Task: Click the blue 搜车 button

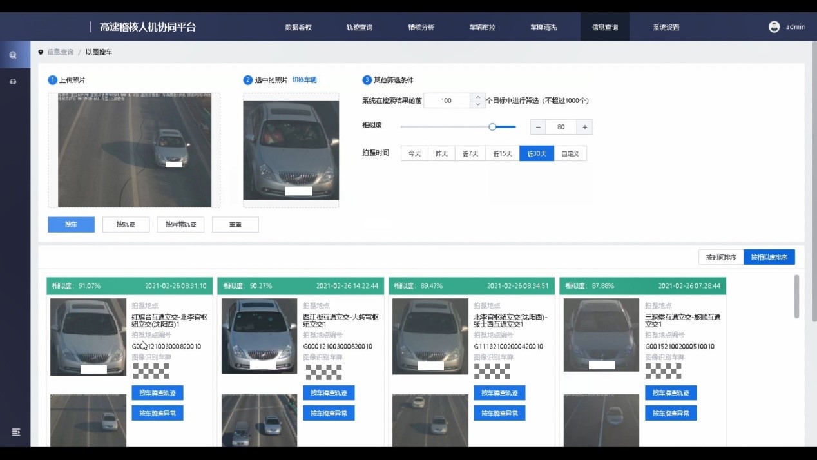Action: tap(71, 224)
